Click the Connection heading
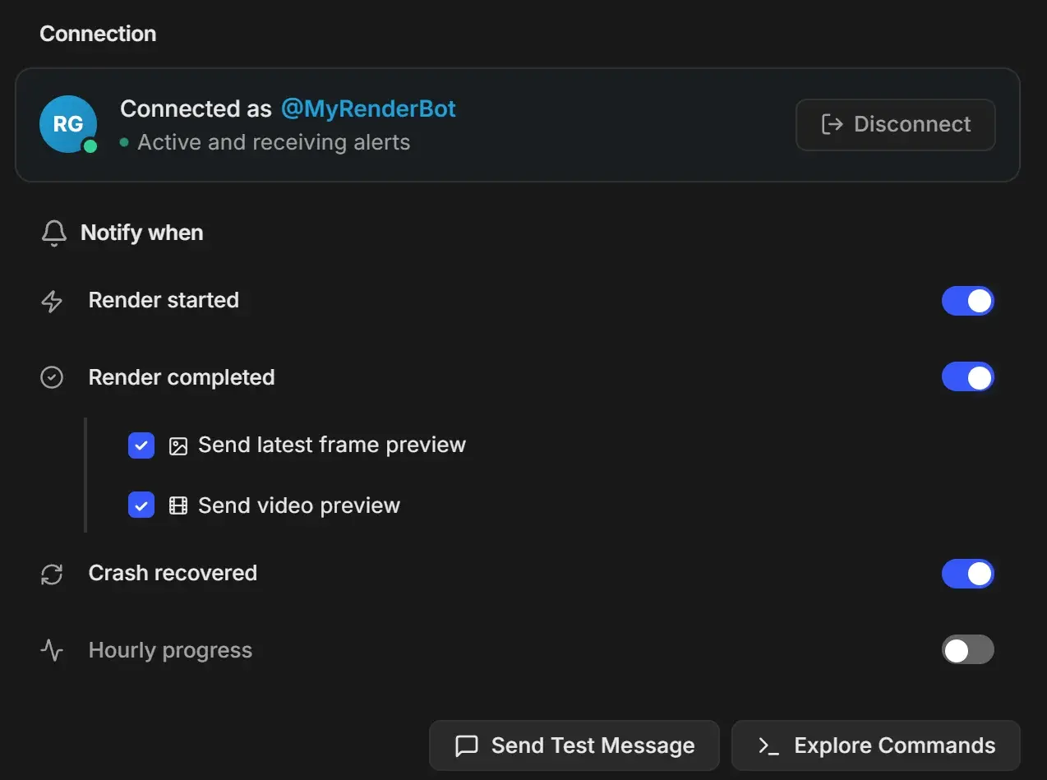Viewport: 1047px width, 780px height. [x=98, y=34]
